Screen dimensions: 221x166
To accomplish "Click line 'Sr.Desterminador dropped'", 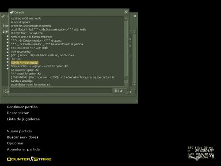I will [36, 40].
